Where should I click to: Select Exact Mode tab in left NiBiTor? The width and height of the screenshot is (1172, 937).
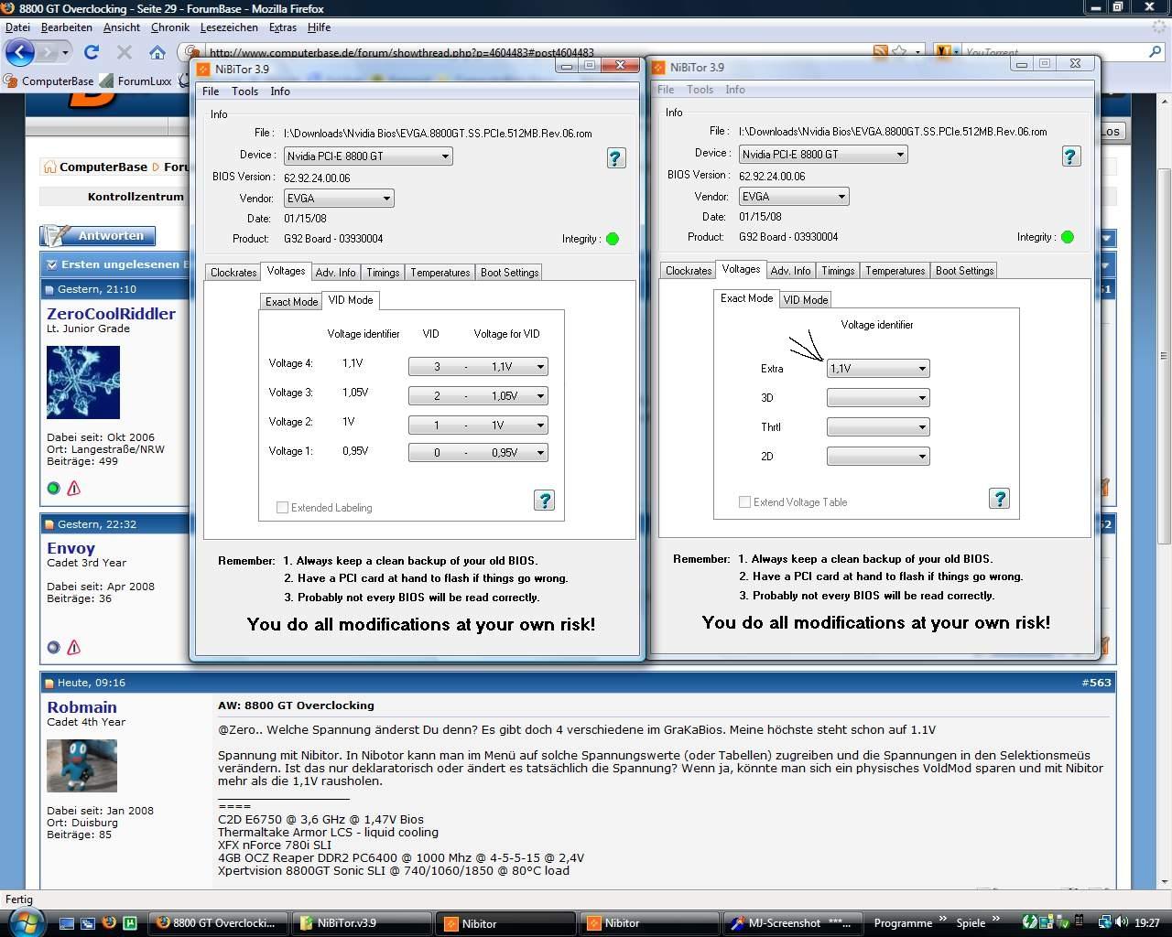[291, 302]
